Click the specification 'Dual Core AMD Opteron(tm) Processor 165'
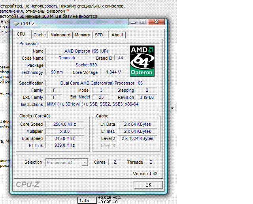 102,83
